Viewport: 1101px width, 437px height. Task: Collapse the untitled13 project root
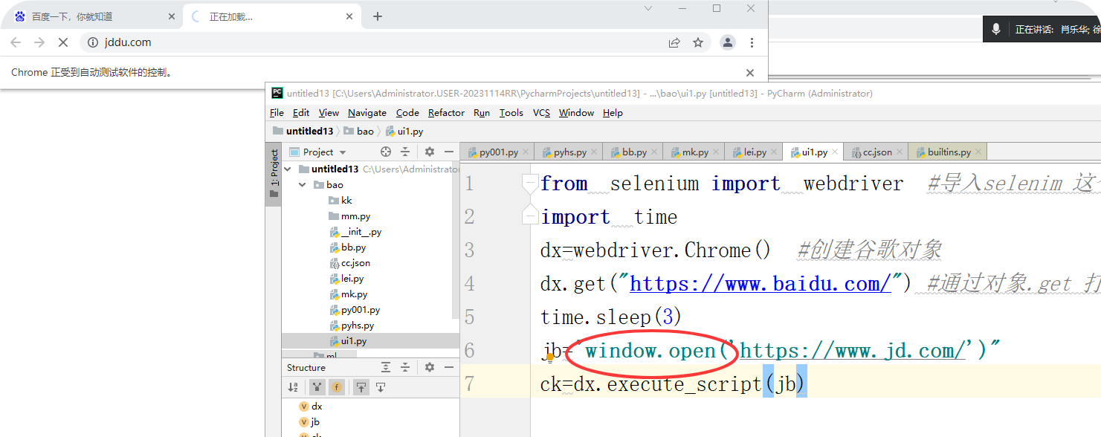coord(288,169)
